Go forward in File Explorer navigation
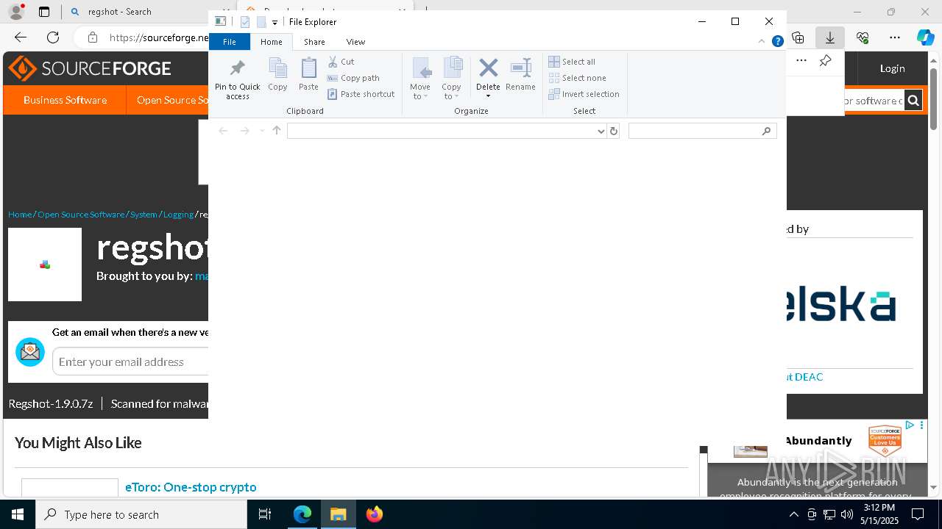The image size is (942, 529). [x=244, y=131]
